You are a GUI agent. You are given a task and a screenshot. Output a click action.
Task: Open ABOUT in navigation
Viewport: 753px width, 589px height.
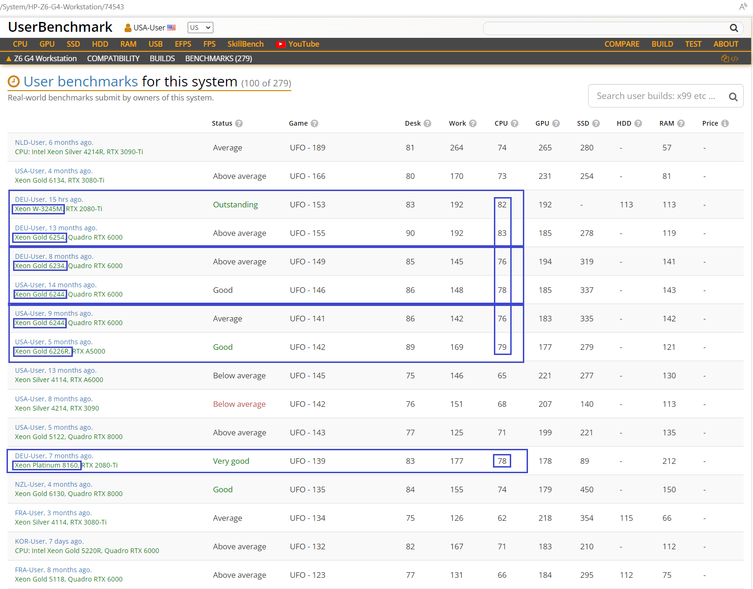[x=726, y=44]
